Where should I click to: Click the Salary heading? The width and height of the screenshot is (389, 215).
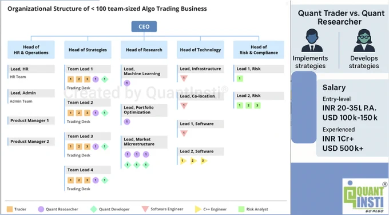(x=334, y=88)
